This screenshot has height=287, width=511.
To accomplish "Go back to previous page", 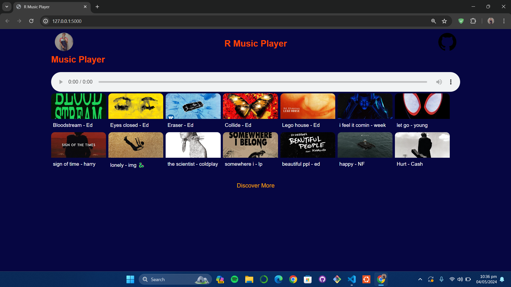I will tap(7, 21).
